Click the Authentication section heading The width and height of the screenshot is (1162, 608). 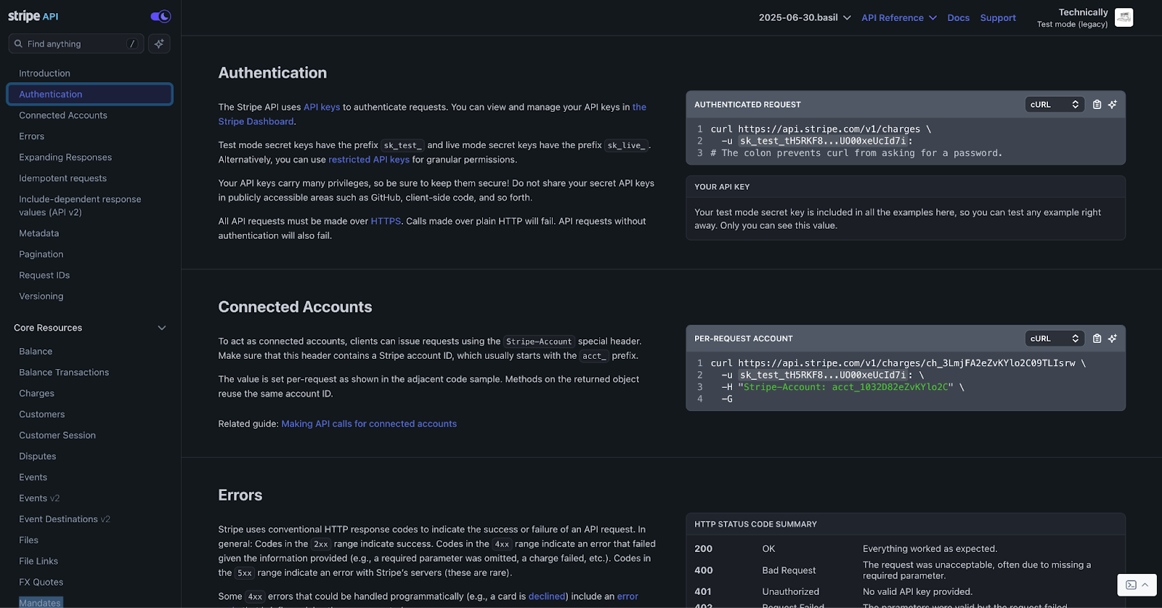click(x=272, y=73)
